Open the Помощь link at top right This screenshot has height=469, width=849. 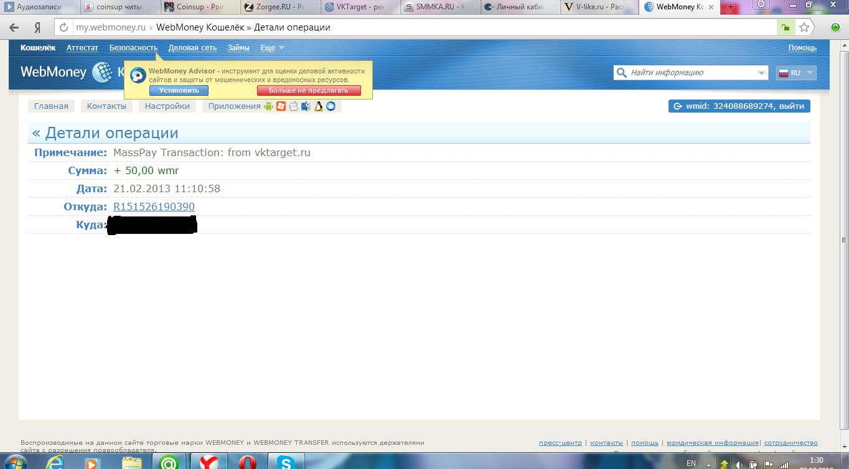point(803,48)
